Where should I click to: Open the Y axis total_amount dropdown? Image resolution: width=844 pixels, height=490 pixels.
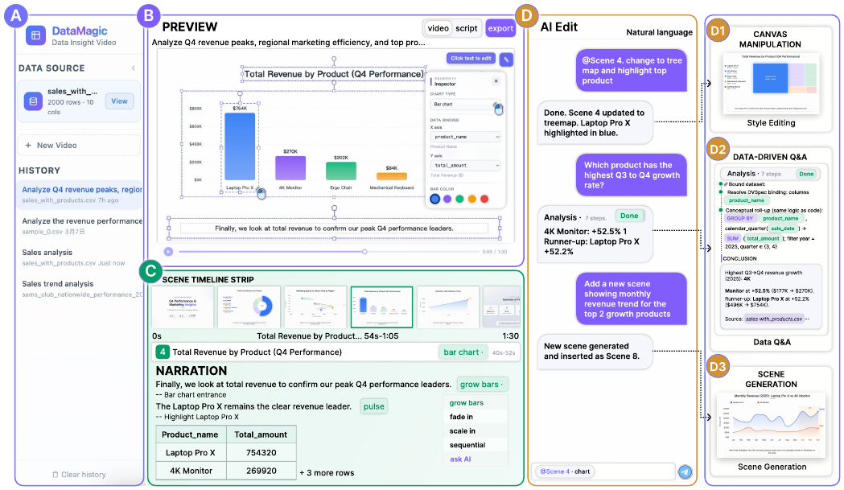click(466, 165)
